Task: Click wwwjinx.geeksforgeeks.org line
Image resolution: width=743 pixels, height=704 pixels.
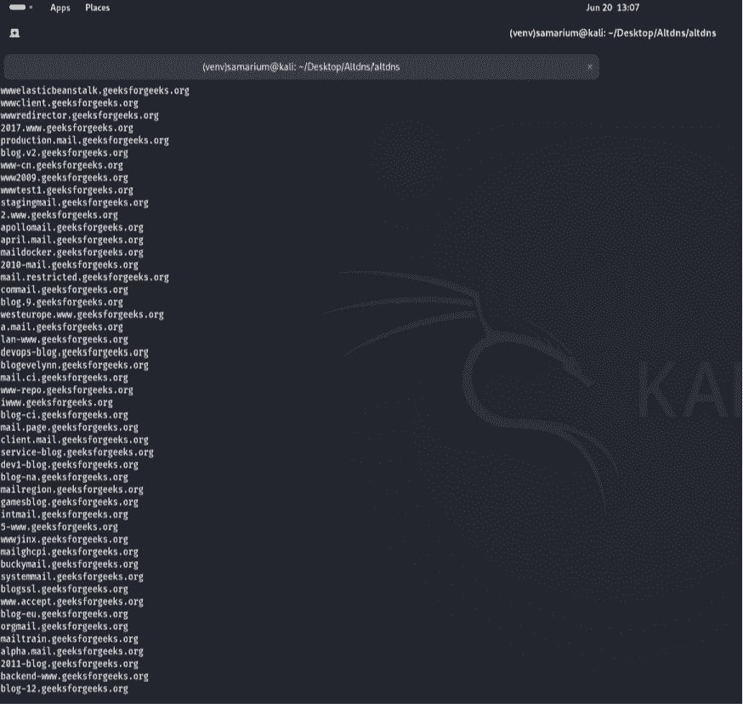Action: tap(65, 540)
